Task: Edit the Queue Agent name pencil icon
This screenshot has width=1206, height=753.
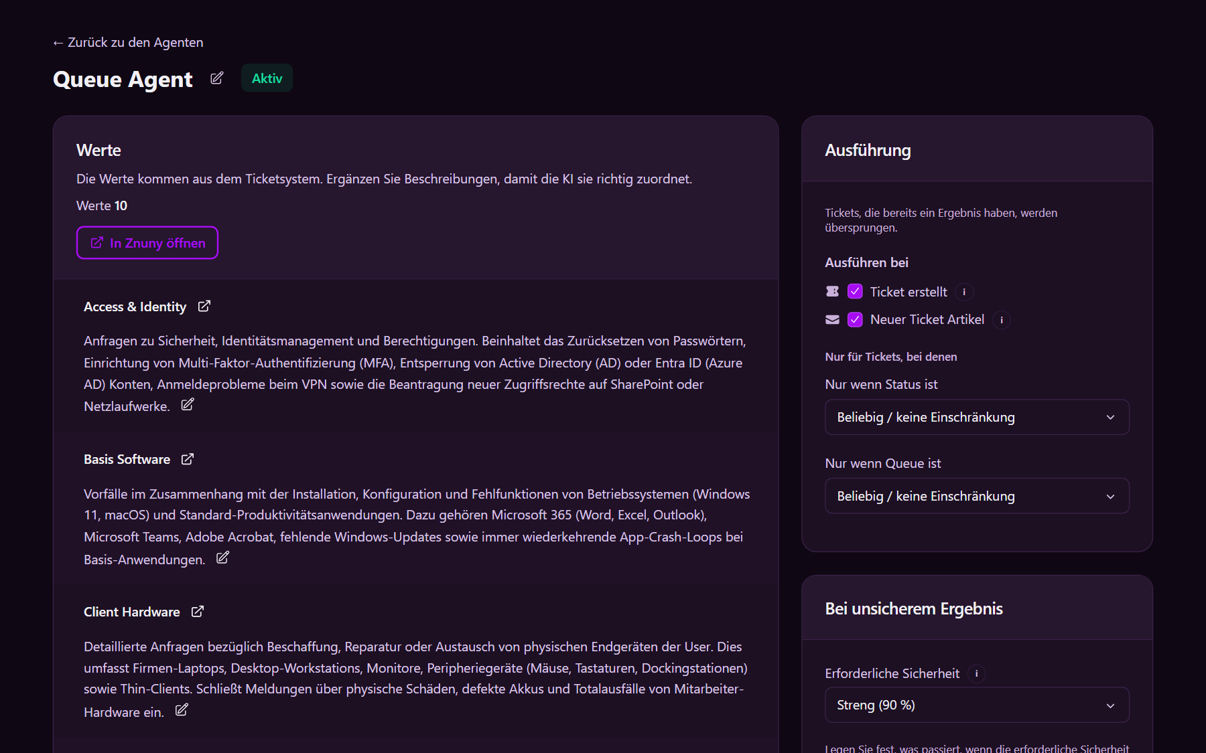Action: point(216,78)
